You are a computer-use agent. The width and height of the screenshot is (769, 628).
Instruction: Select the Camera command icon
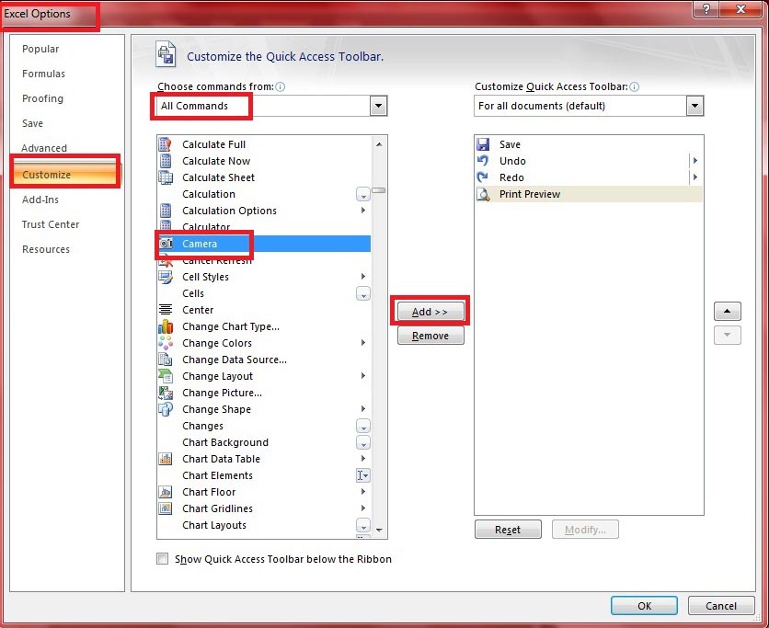[x=166, y=243]
